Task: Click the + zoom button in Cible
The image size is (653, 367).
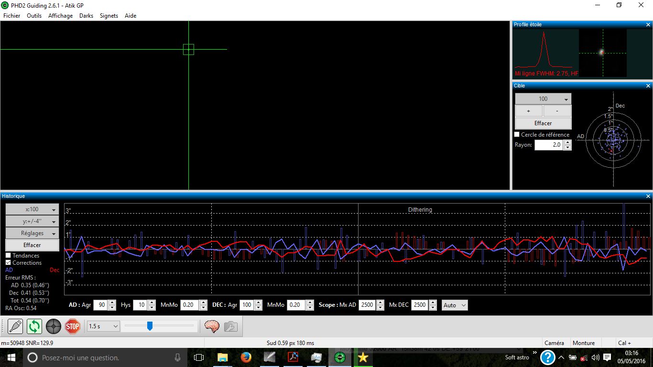Action: (x=529, y=111)
